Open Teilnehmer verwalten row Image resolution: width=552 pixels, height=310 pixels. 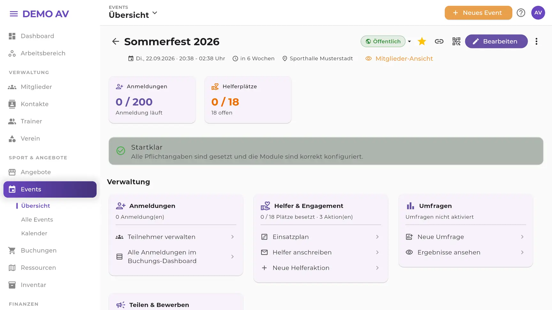coord(176,237)
